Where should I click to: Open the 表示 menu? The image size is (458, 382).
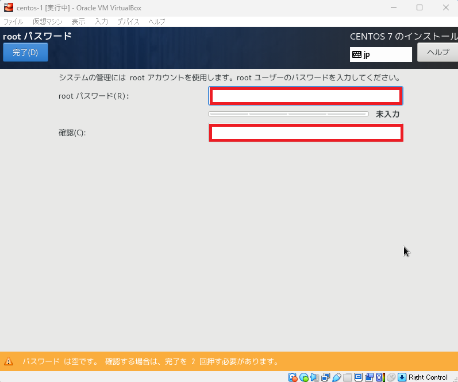(78, 22)
